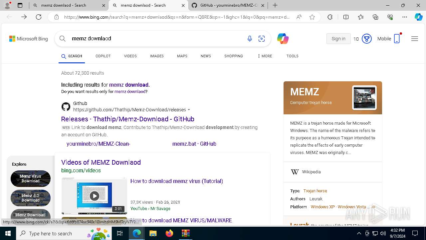
Task: Select Memz 3.0 Download explore chip
Action: 31,198
